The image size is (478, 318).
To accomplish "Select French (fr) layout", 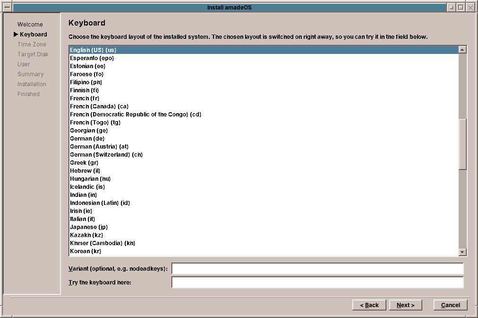I will [x=264, y=98].
